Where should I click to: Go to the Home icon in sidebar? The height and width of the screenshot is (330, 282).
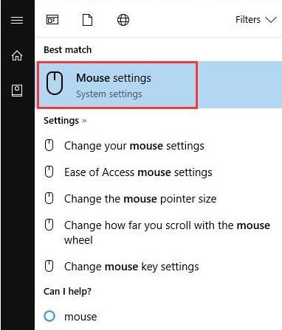coord(17,55)
